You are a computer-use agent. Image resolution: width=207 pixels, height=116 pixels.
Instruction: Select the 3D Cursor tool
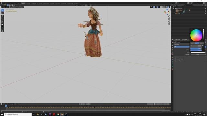pyautogui.click(x=2, y=13)
